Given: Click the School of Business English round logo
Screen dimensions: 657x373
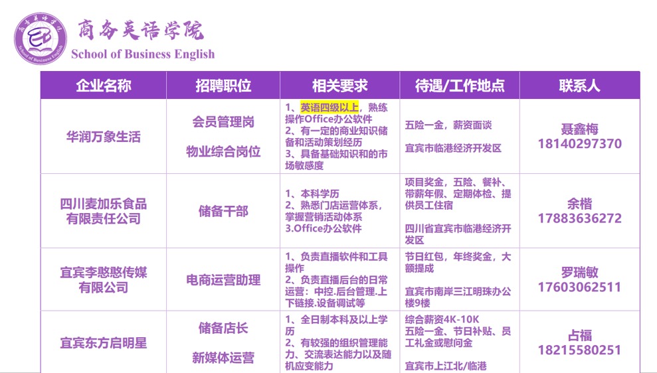Looking at the screenshot, I should pyautogui.click(x=41, y=38).
